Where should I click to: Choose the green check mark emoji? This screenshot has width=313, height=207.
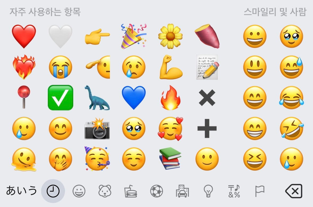61,98
